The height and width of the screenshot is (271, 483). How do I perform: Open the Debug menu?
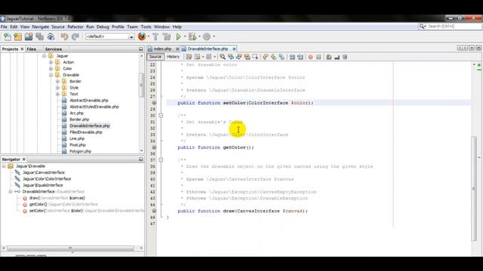pos(103,27)
